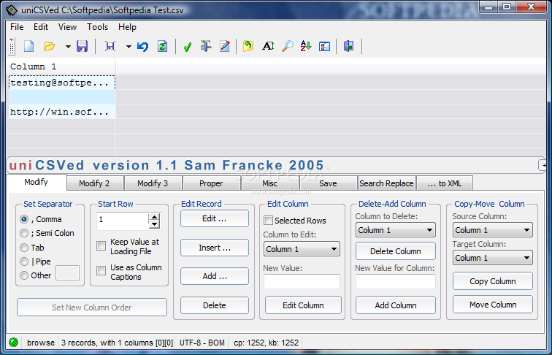The image size is (552, 355).
Task: Click the New file icon
Action: point(28,46)
